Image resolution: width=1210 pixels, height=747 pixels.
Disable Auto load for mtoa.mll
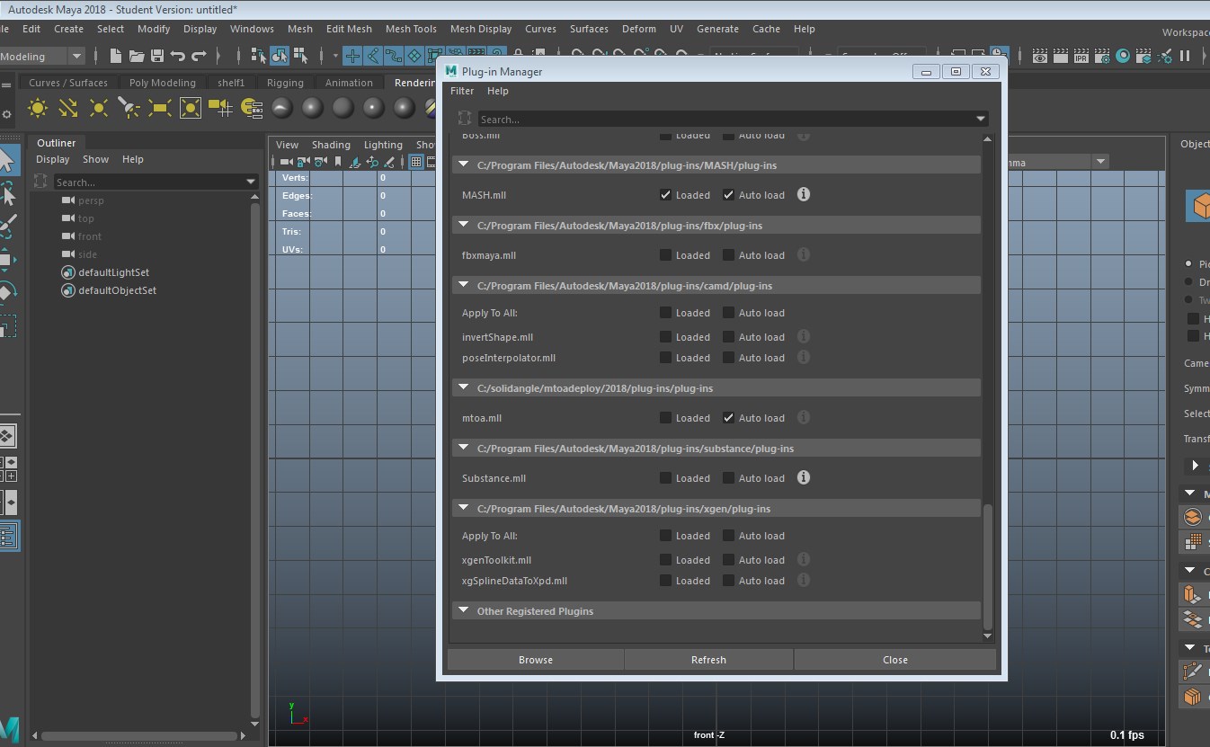tap(728, 417)
